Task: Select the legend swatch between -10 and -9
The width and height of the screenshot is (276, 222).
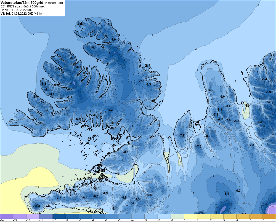Action: pos(59,216)
